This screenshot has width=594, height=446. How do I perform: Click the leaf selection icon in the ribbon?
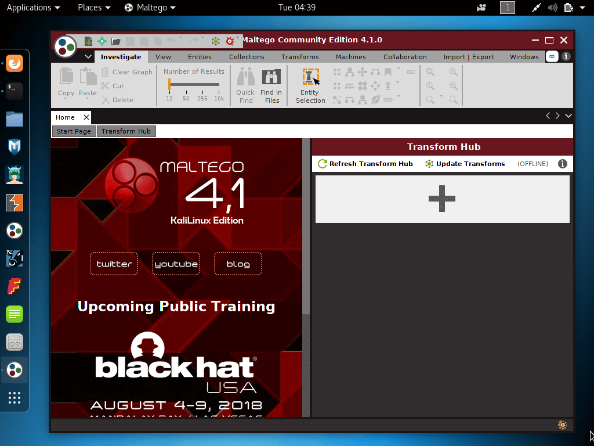pyautogui.click(x=375, y=100)
